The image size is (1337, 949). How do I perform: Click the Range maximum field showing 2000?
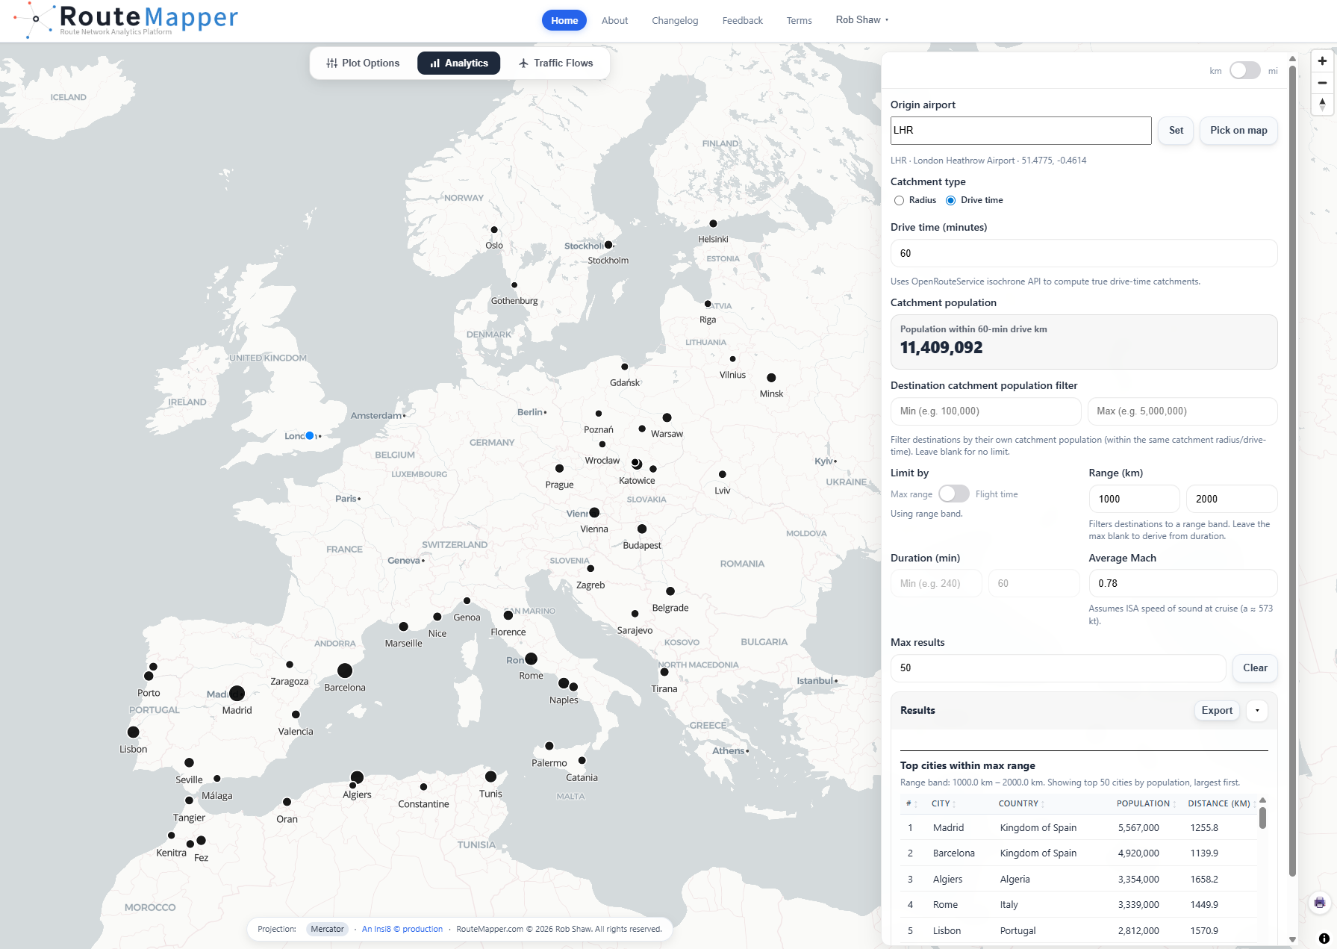1232,499
